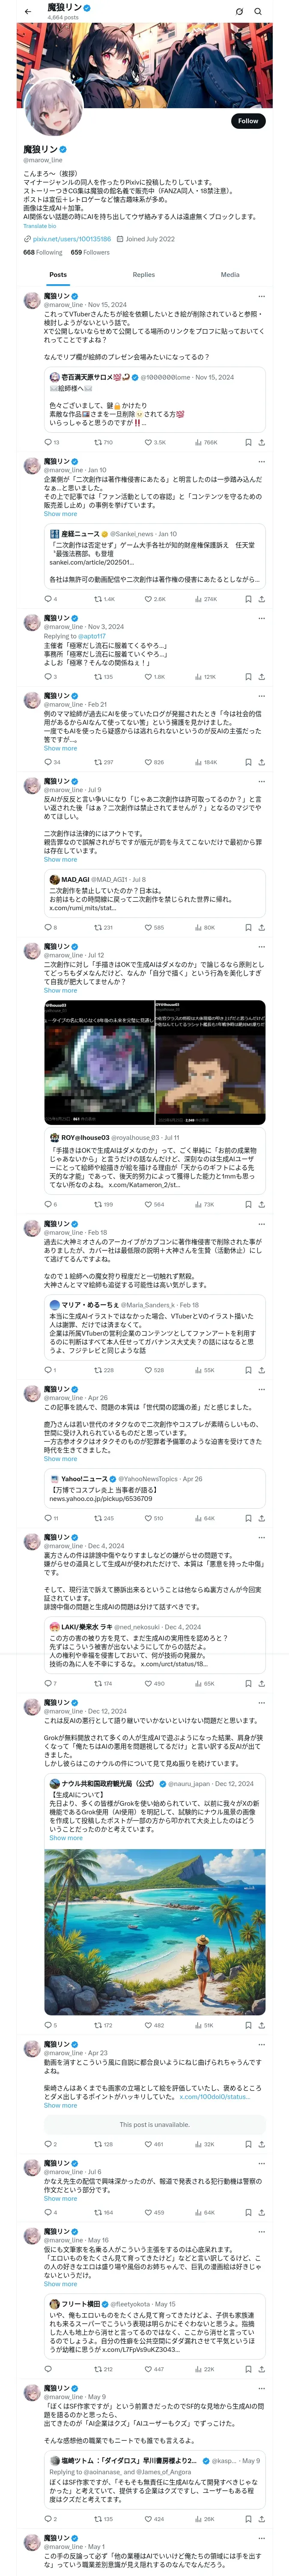Open the pixiv.net profile link

coord(72,239)
